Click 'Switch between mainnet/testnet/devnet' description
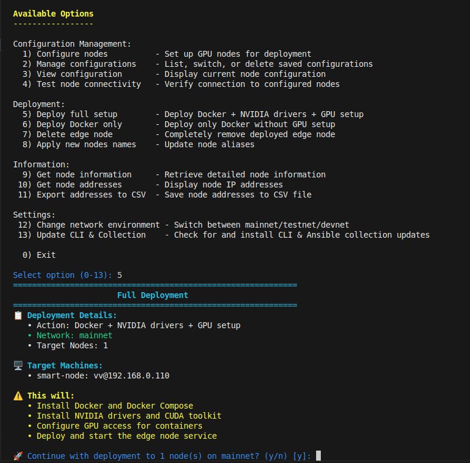The width and height of the screenshot is (470, 463). click(262, 225)
